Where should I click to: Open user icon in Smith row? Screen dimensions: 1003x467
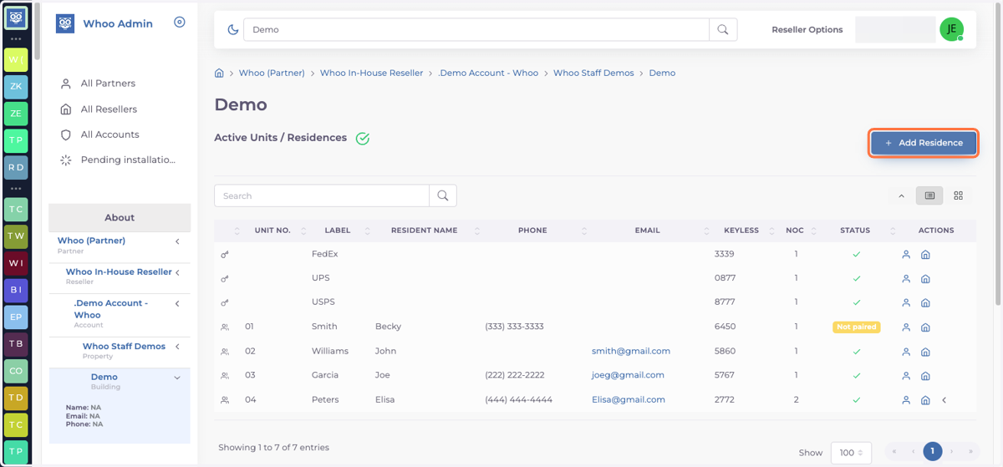tap(906, 327)
